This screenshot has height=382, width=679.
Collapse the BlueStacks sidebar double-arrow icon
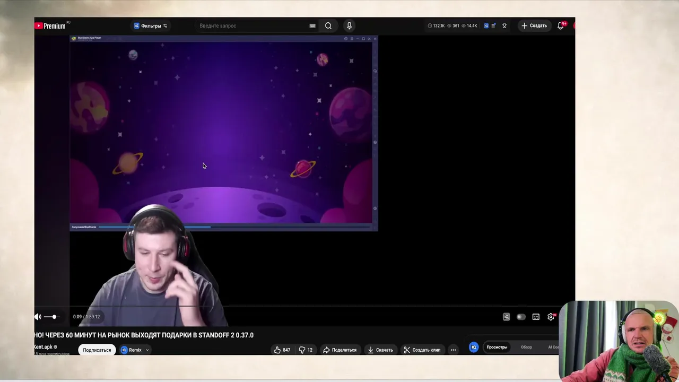point(375,38)
